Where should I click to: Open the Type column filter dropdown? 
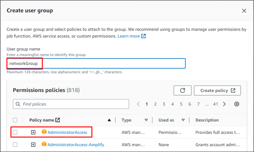coord(146,120)
